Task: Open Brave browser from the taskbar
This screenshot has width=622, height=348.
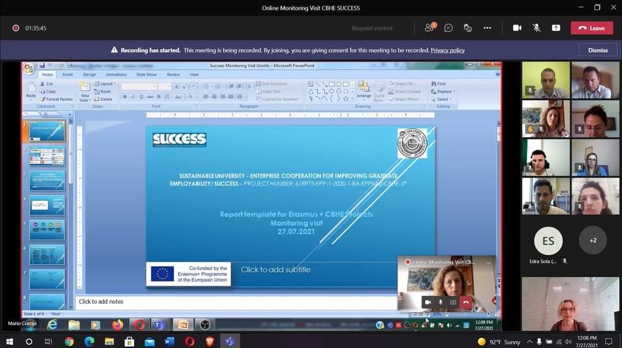Action: [x=210, y=341]
